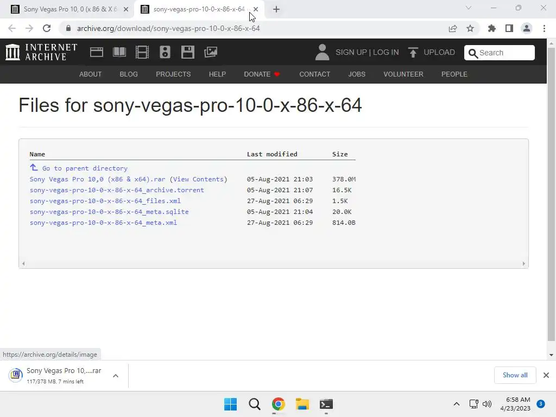
Task: Reload the page with the refresh icon
Action: pos(47,28)
